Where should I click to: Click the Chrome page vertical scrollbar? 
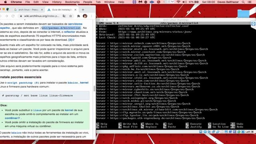[94, 88]
